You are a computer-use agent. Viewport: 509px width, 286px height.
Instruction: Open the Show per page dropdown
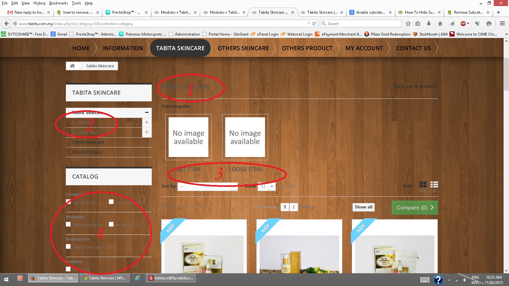tap(267, 187)
